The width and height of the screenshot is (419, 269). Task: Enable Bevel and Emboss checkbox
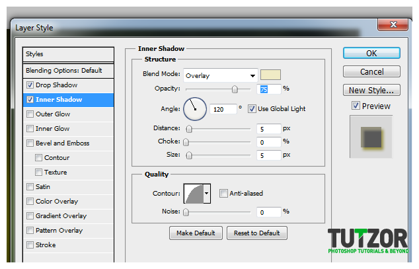pos(30,143)
